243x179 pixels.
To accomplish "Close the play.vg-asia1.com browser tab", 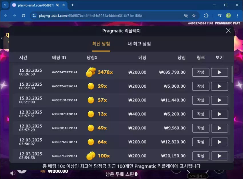I will coord(63,5).
